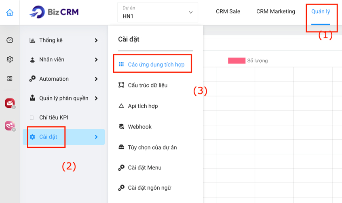Open the grid apps icon in left rail

tap(10, 79)
